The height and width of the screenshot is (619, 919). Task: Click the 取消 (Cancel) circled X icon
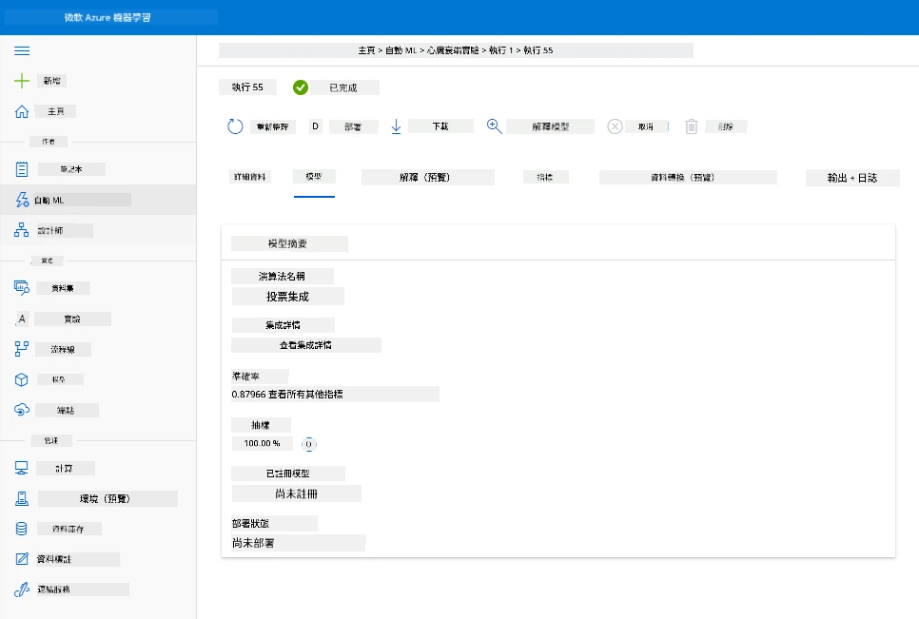[615, 126]
